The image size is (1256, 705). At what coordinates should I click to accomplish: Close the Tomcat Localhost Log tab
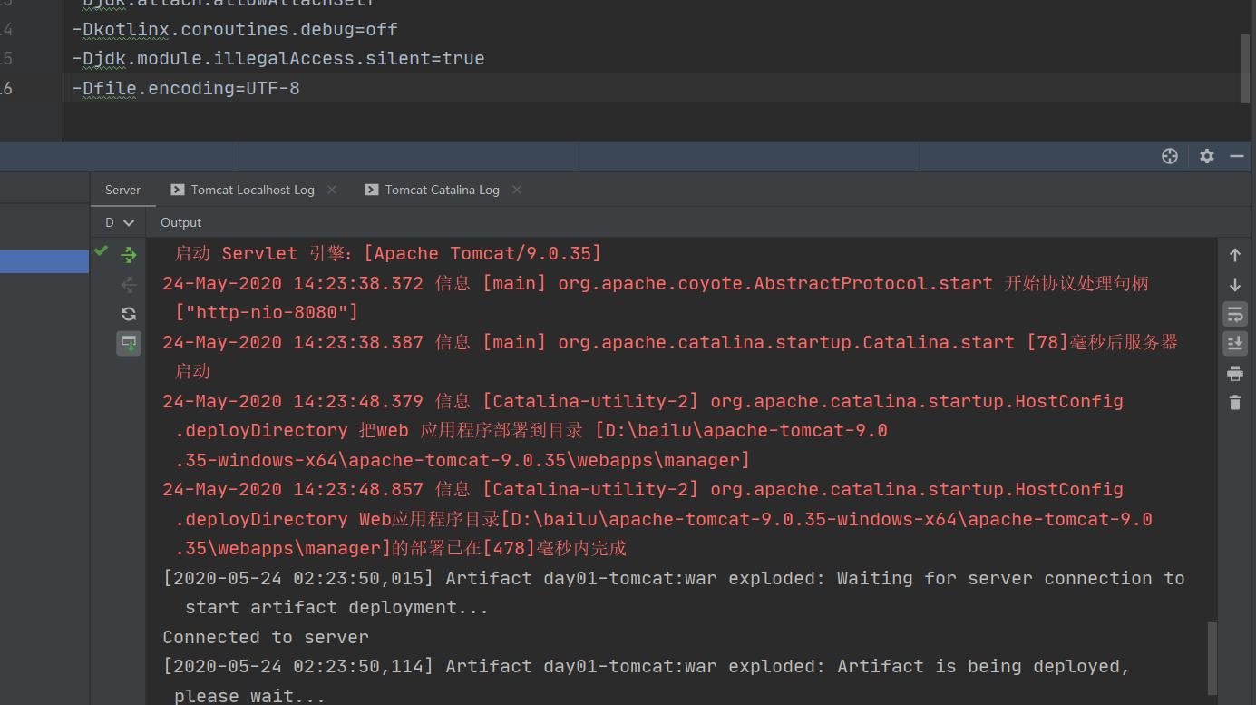332,190
